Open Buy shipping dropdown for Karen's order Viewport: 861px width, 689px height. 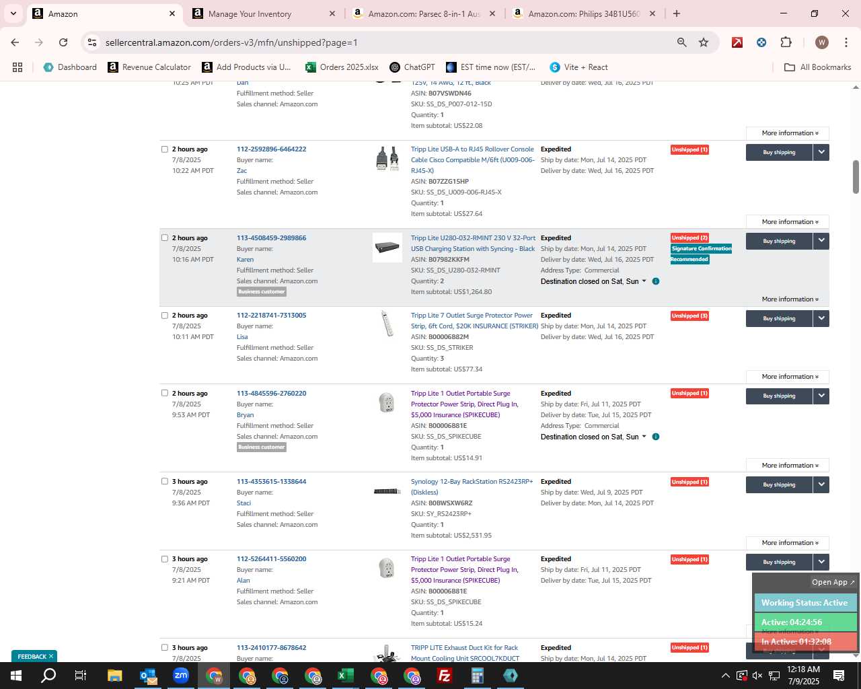pos(821,241)
